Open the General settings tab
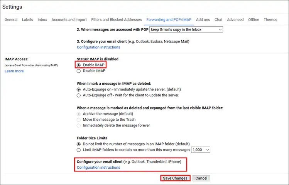 11,20
